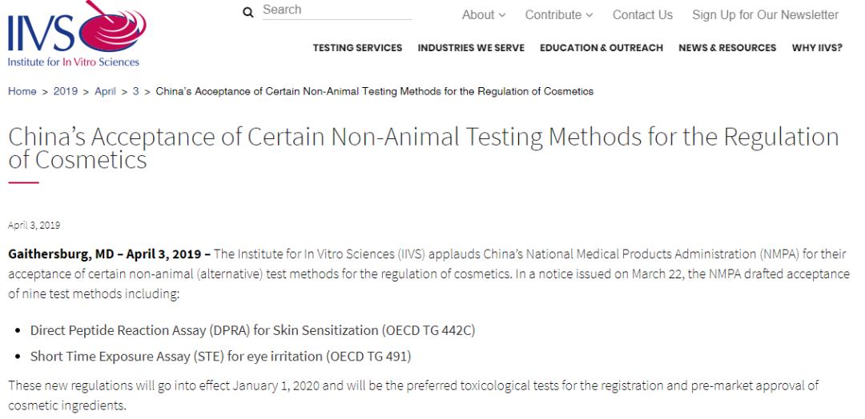Open Sign Up for Our Newsletter
This screenshot has width=865, height=419.
tap(765, 15)
